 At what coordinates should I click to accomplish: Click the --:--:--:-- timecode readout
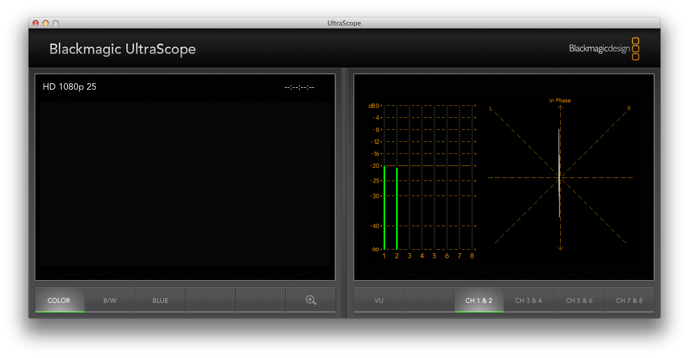[x=299, y=87]
